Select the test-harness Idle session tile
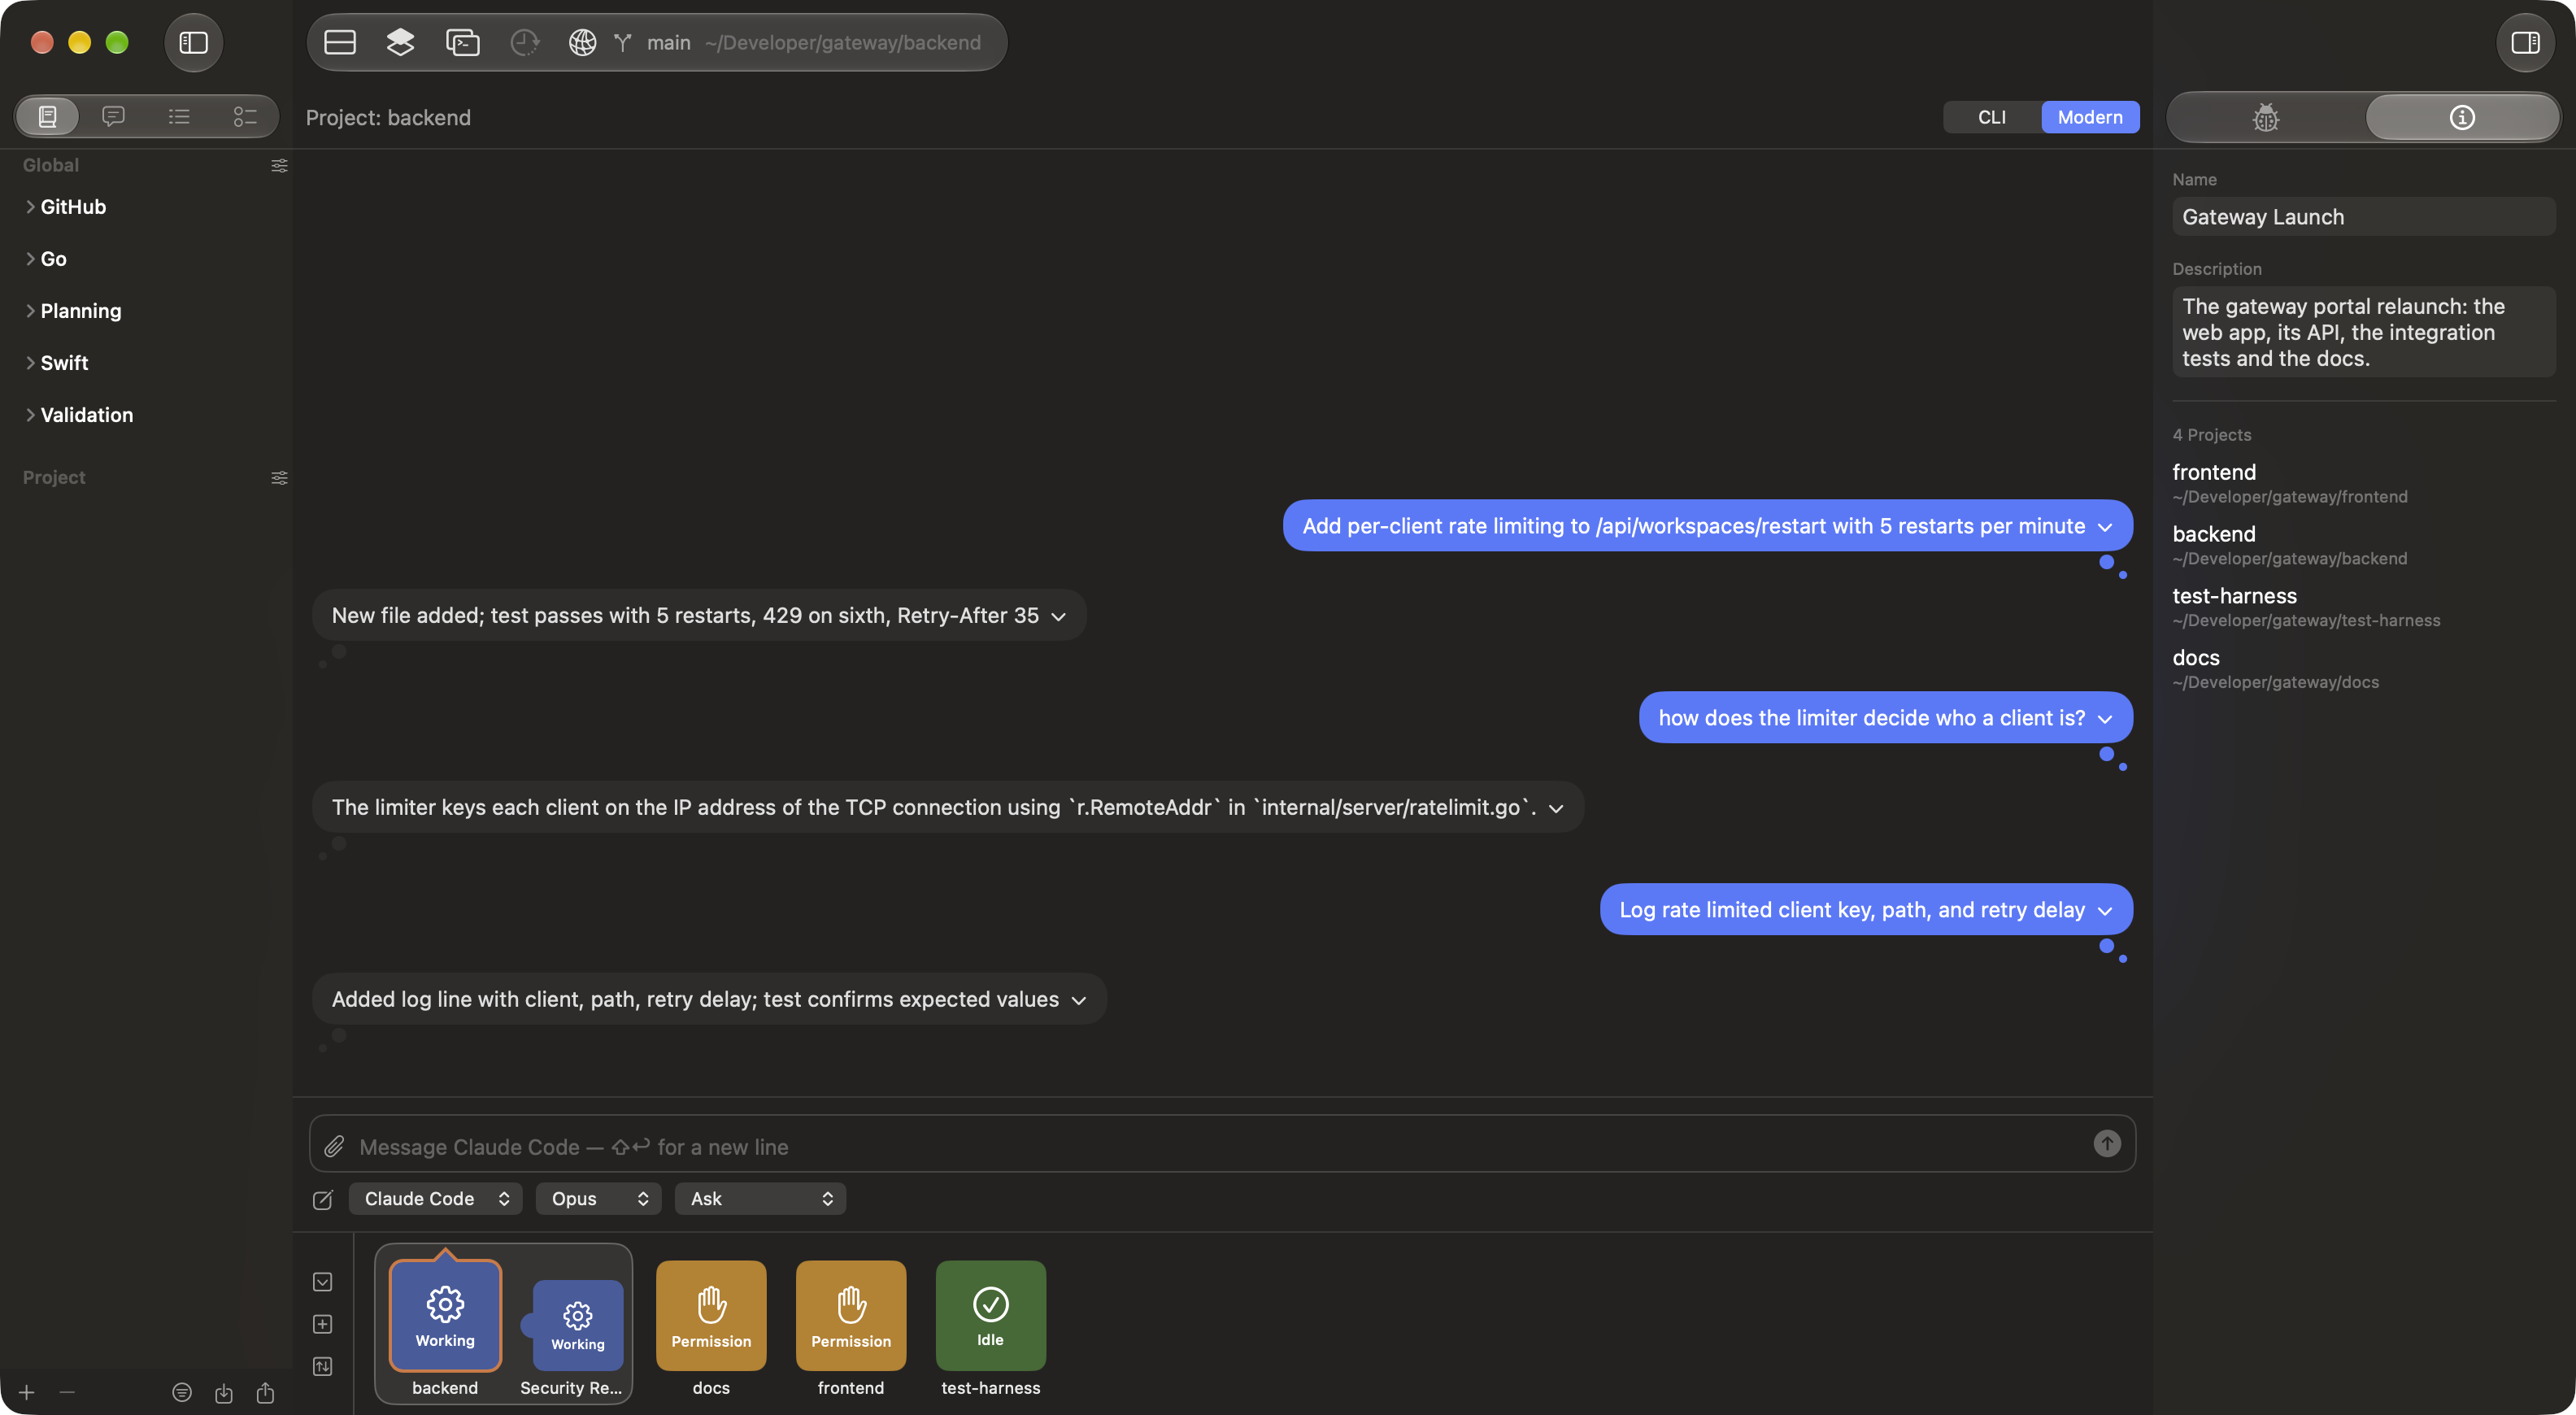Screen dimensions: 2576x1415 coord(990,1315)
